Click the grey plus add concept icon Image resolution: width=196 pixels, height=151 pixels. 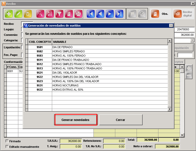click(189, 68)
